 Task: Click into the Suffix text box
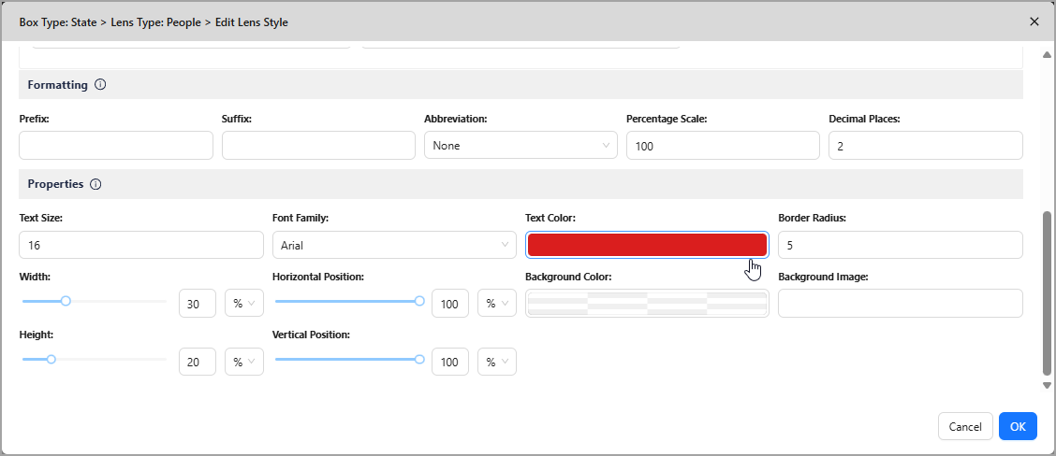pos(318,146)
